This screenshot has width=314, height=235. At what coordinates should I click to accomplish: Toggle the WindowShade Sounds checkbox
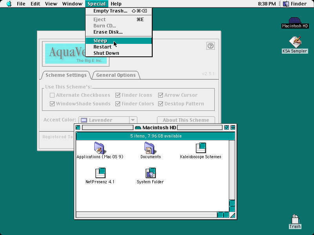pyautogui.click(x=52, y=104)
